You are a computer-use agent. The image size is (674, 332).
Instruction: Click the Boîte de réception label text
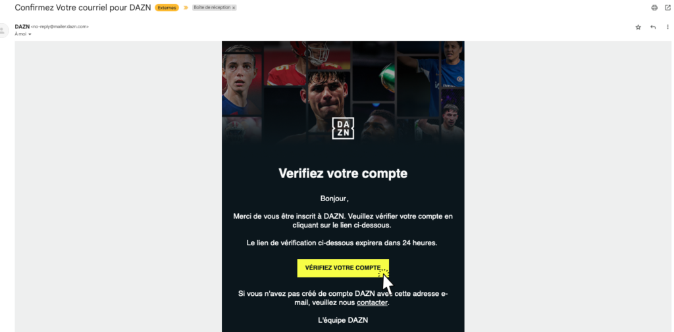click(213, 8)
